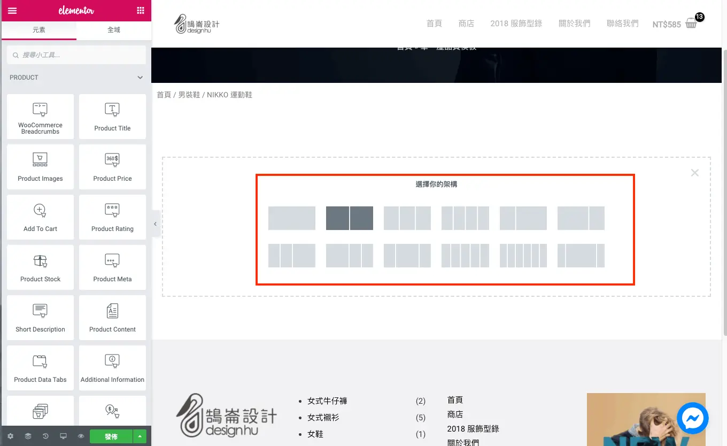Image resolution: width=727 pixels, height=446 pixels.
Task: Select the stacked shop windows widget icon
Action: click(40, 411)
